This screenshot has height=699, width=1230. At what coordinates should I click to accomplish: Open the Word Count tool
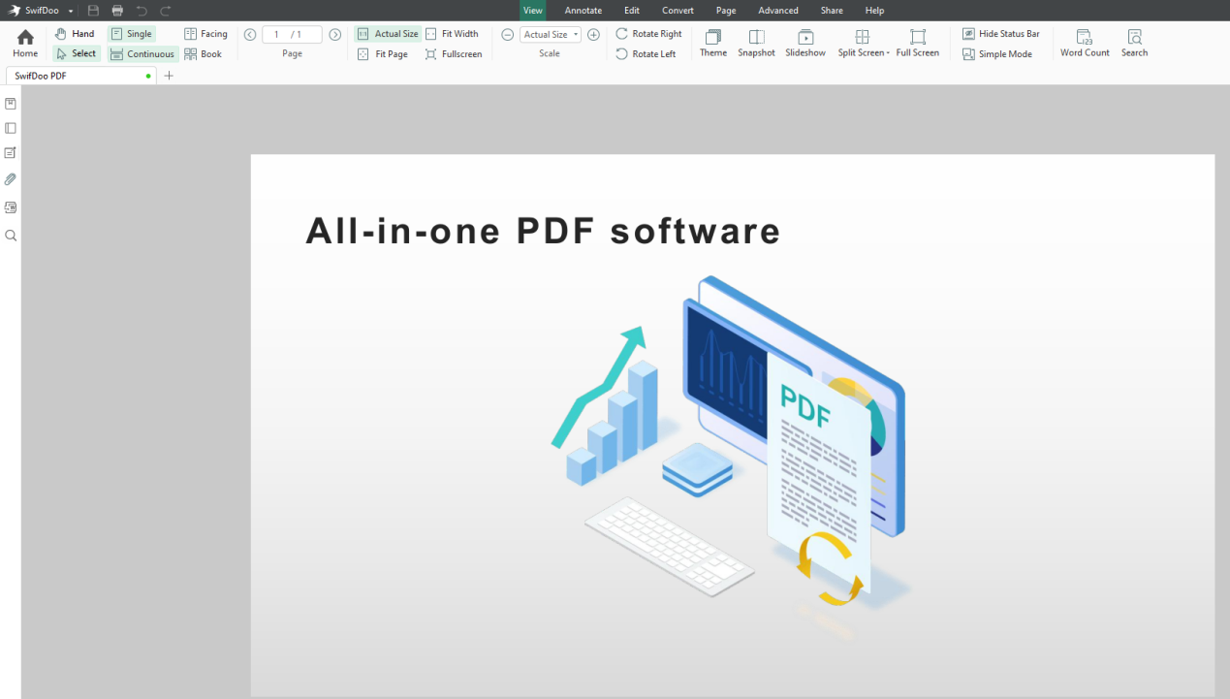click(1085, 43)
